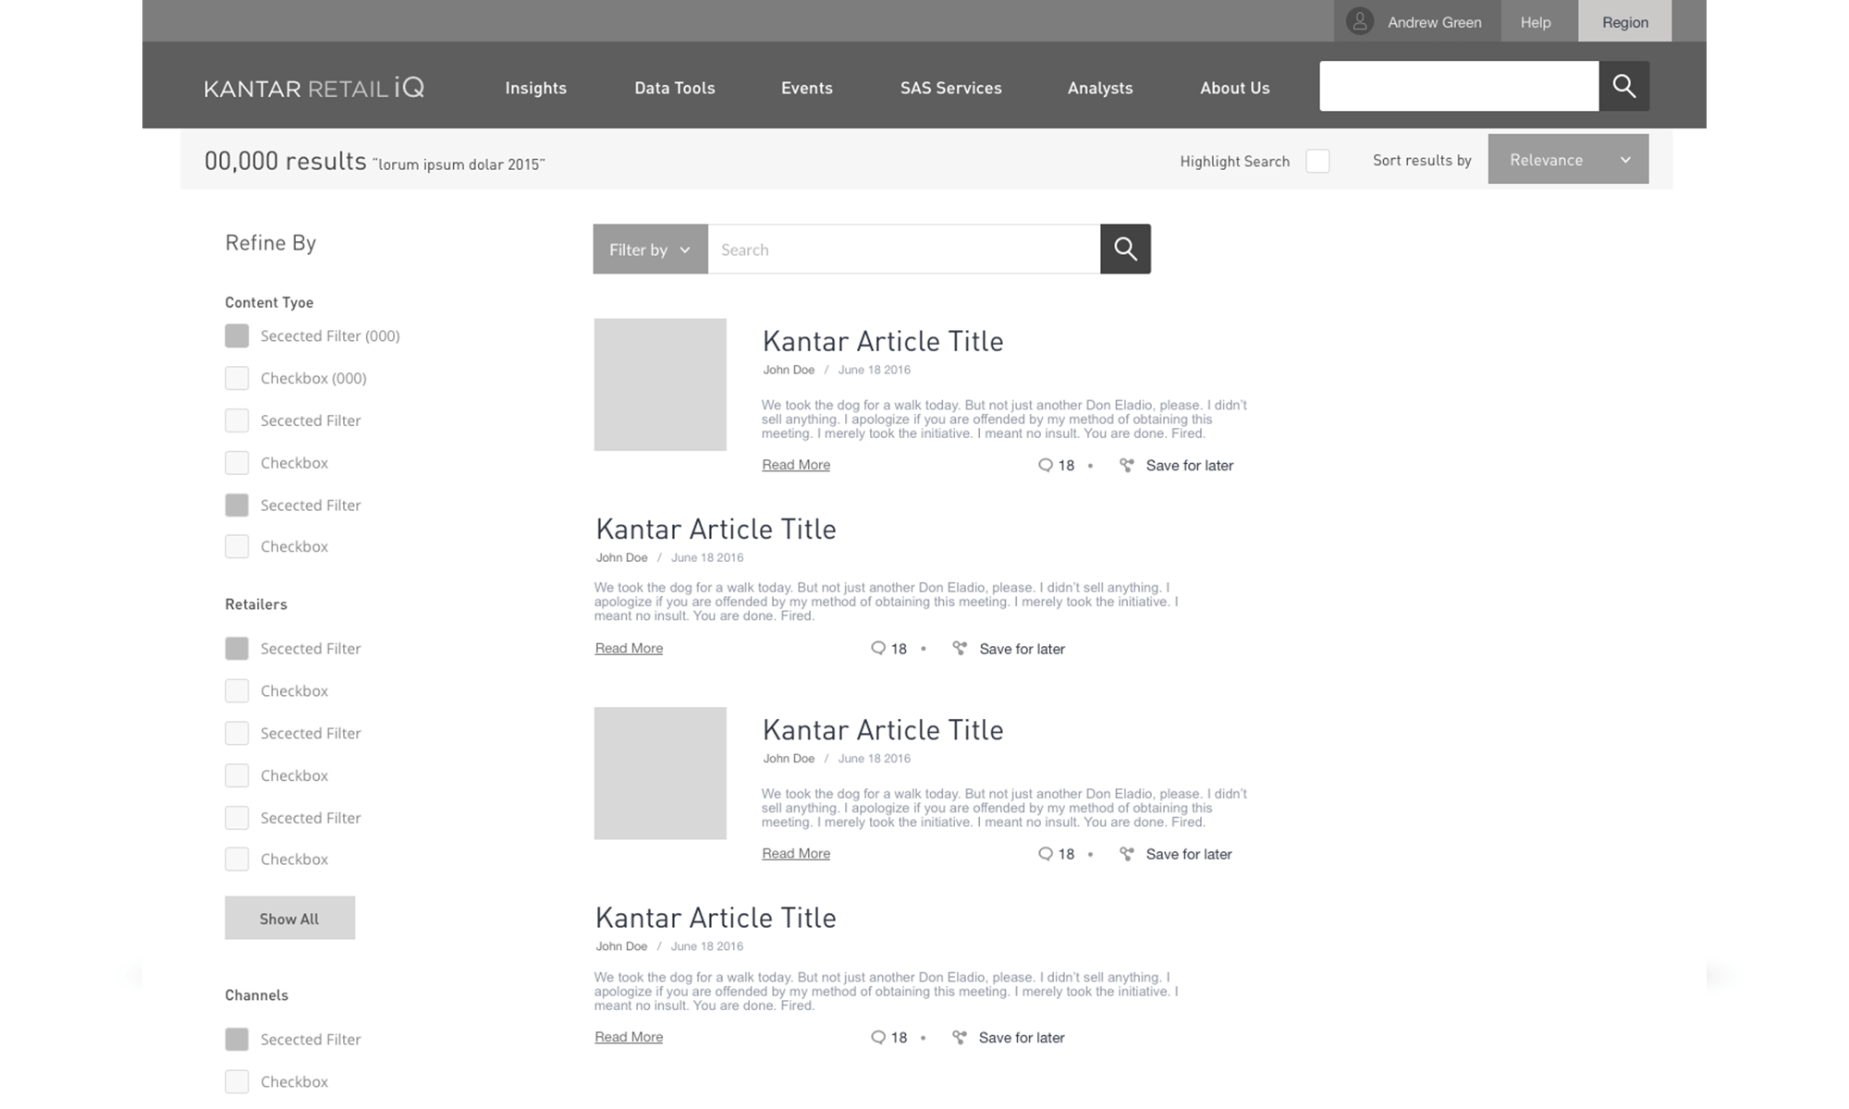Click the Show All button under Retailers
This screenshot has width=1849, height=1109.
pos(289,918)
